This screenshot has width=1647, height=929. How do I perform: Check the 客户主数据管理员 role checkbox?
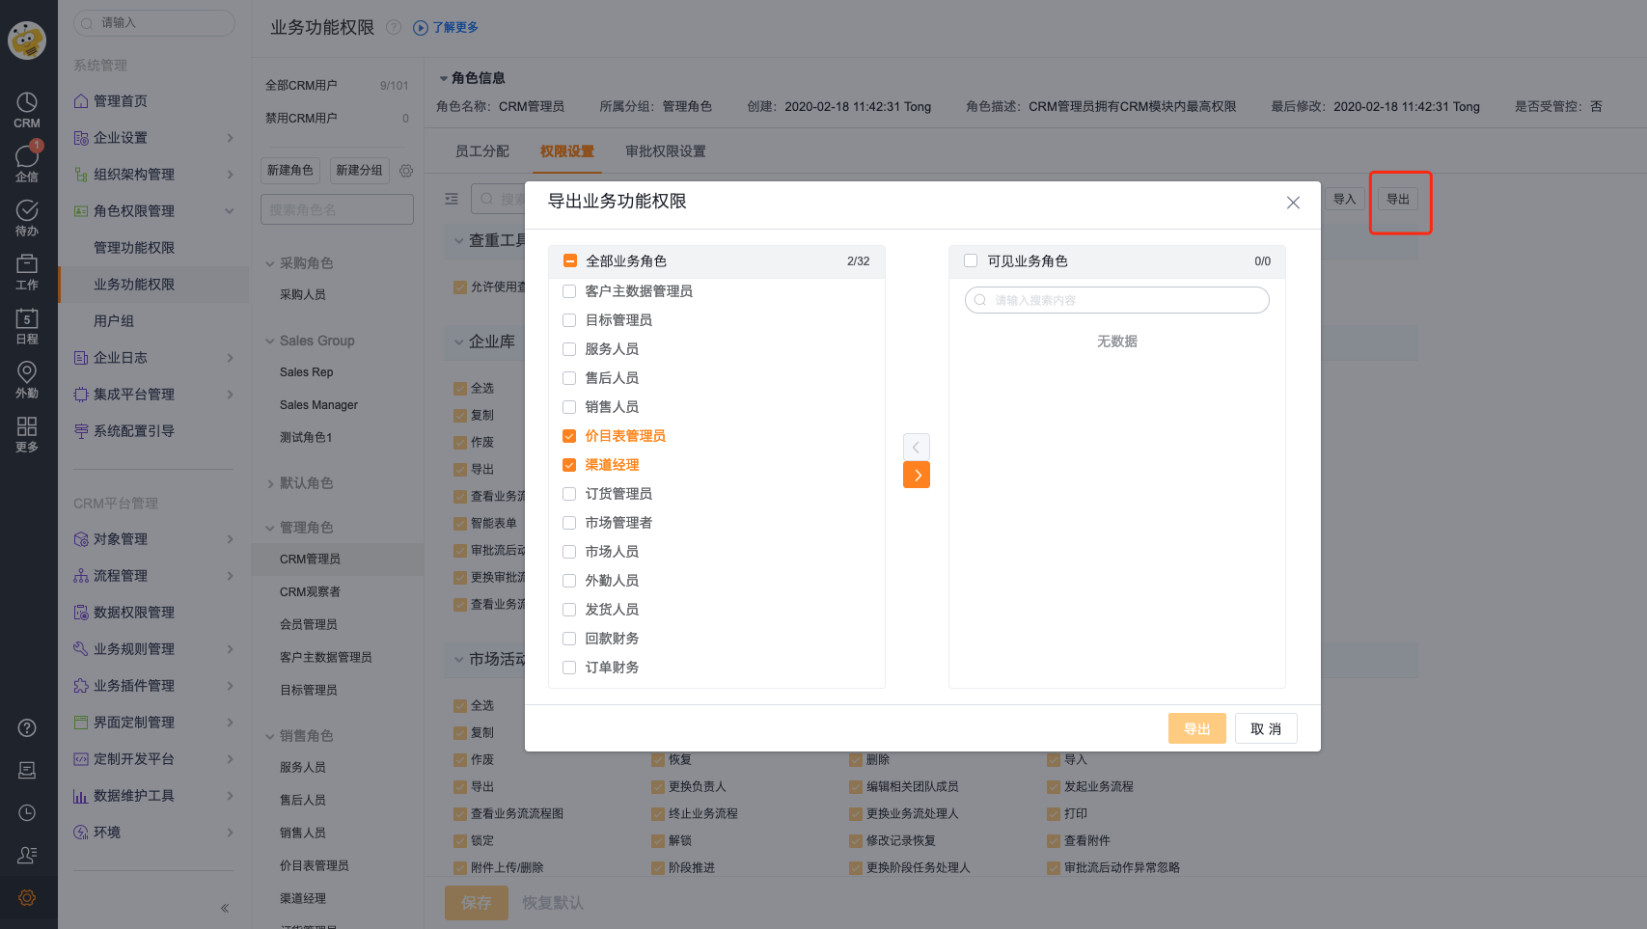569,291
